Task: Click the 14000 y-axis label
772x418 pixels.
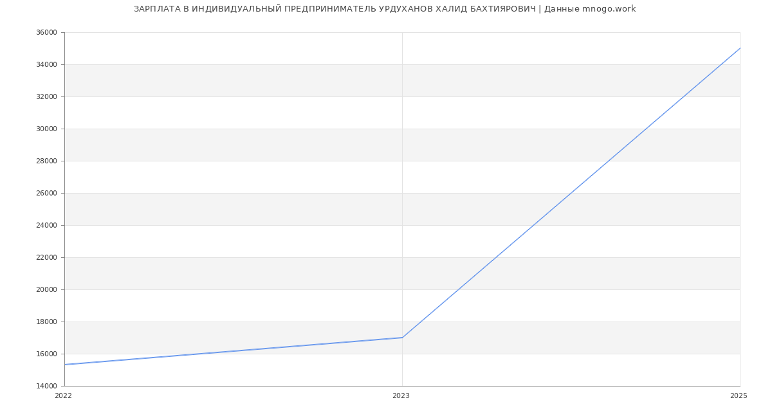Action: click(46, 386)
